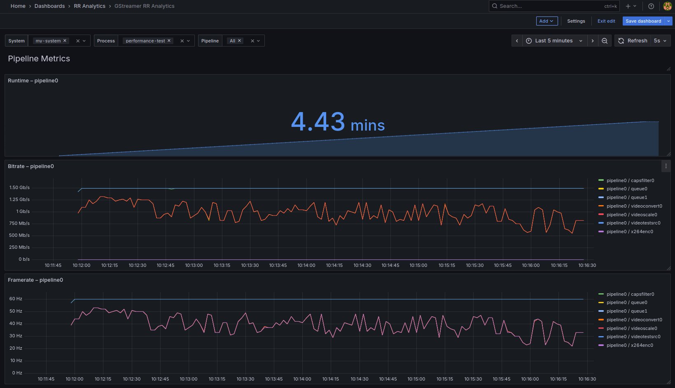The image size is (675, 388).
Task: Toggle capsfilter0 series in Framerate legend
Action: (630, 294)
